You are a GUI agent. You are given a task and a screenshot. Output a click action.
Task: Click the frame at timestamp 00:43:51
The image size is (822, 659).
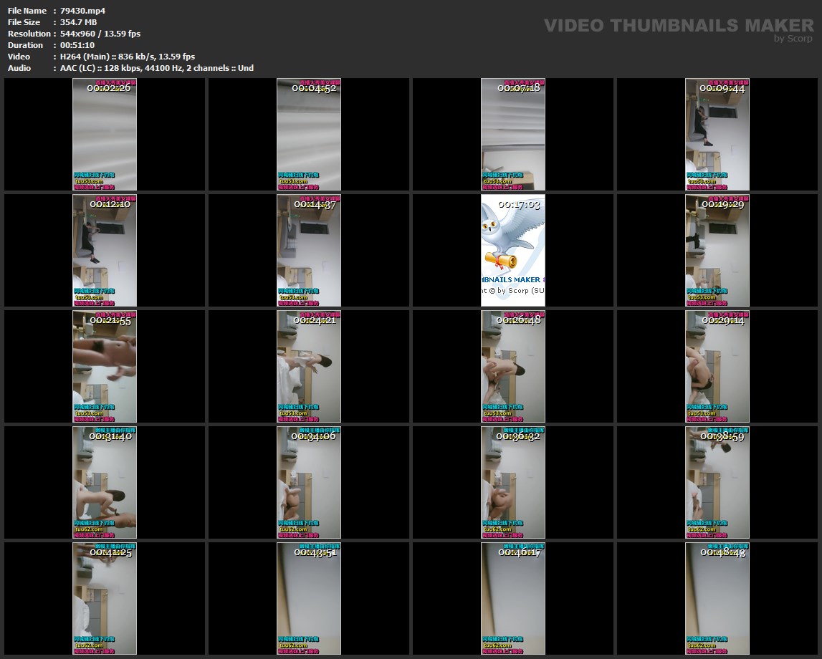(309, 598)
